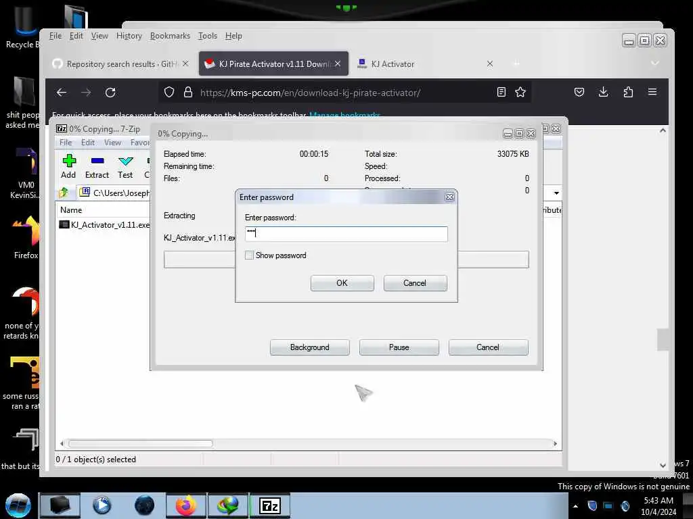This screenshot has width=693, height=519.
Task: Open 7-Zip File menu
Action: click(66, 142)
